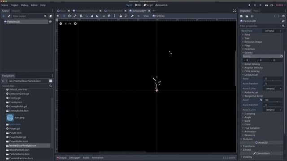Open the Scene menu

coord(4,5)
